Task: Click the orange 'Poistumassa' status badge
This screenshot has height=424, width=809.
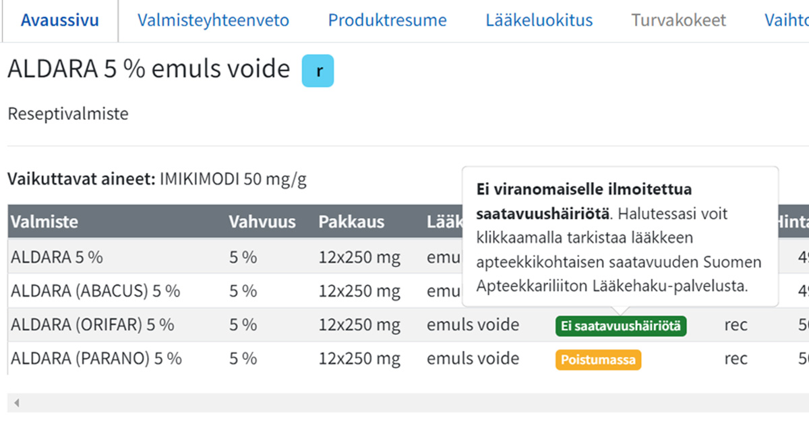Action: 598,359
